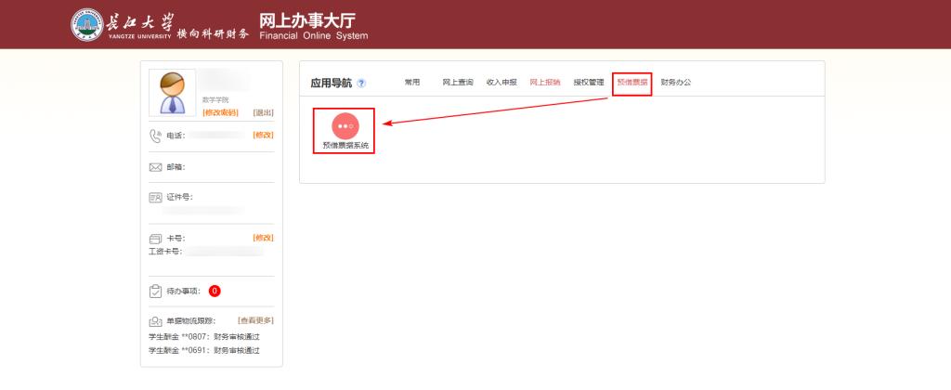The width and height of the screenshot is (951, 390).
Task: Click the phone icon next to 电话
Action: [x=156, y=136]
